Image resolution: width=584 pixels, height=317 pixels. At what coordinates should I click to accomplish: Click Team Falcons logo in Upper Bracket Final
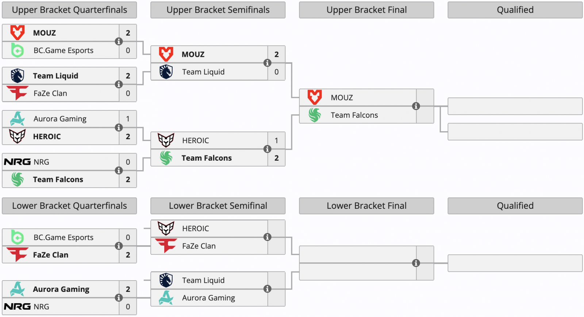[x=315, y=115]
